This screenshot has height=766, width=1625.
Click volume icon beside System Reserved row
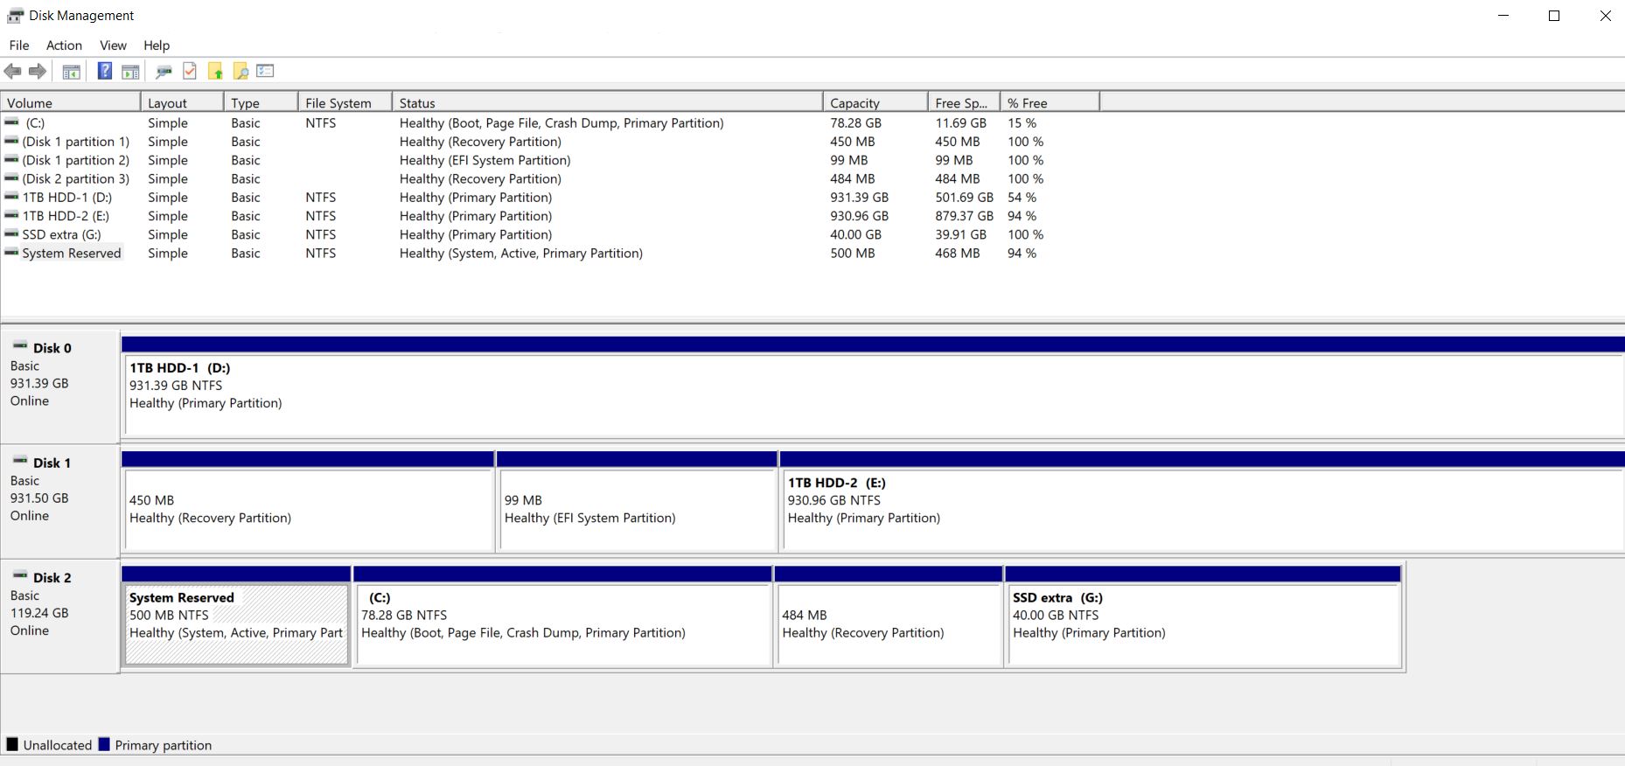pos(11,253)
